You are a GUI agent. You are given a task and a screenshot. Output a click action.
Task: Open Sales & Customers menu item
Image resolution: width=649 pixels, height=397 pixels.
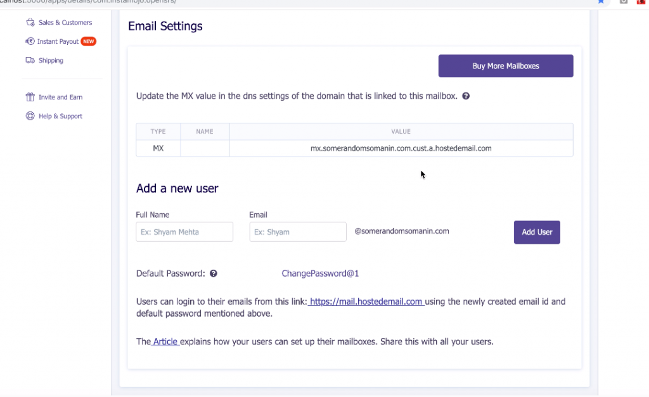65,23
